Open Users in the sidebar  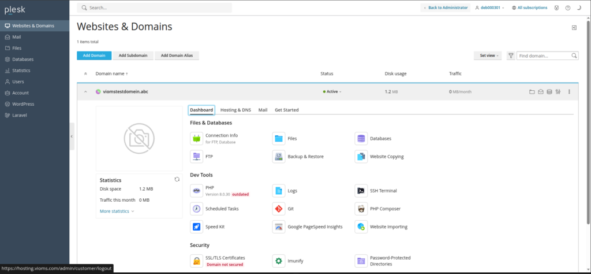[x=35, y=82]
